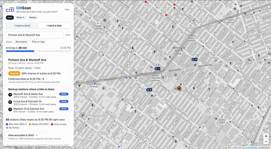Click the orange selected station marker

click(x=179, y=89)
